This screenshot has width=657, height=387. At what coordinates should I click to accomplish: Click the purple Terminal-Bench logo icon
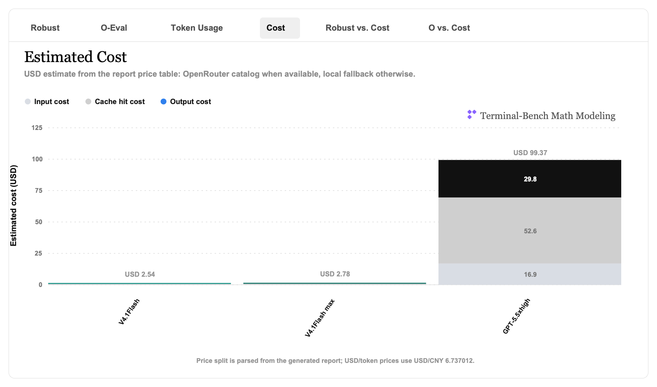(472, 115)
